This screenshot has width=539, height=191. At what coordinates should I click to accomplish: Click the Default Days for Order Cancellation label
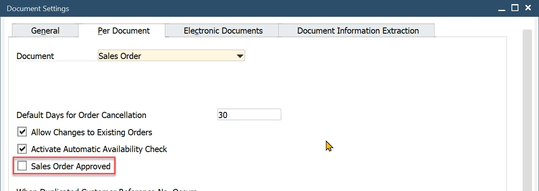81,115
